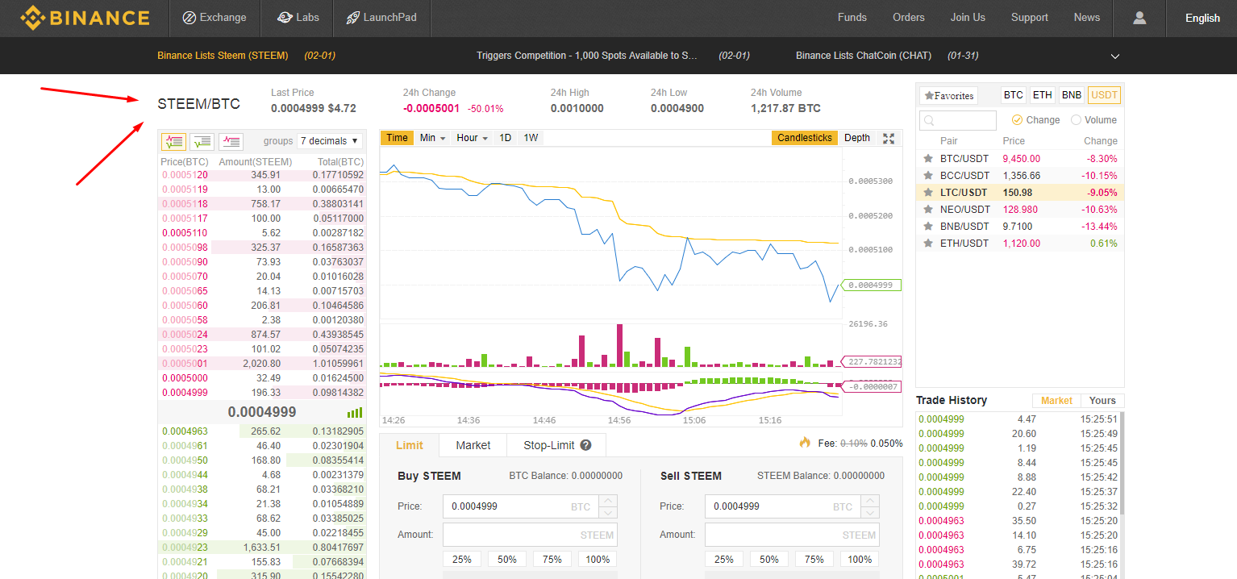
Task: Switch Trade History to Yours tab
Action: point(1102,401)
